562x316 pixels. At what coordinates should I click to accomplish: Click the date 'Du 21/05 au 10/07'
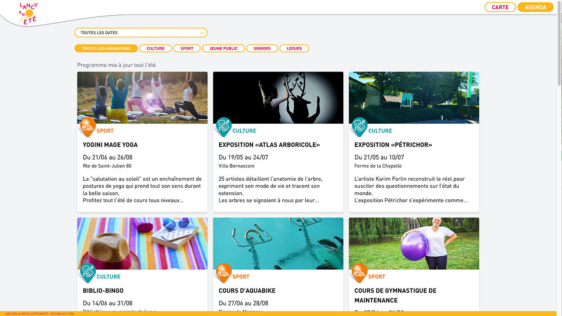pyautogui.click(x=379, y=157)
